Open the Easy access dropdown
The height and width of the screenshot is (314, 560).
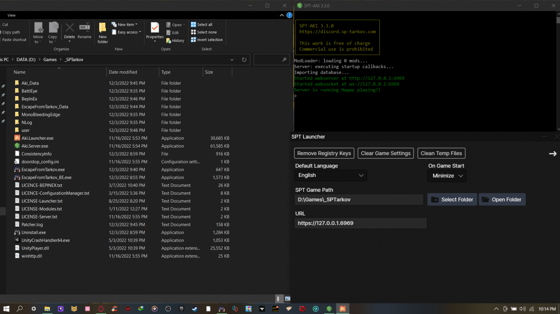(126, 32)
